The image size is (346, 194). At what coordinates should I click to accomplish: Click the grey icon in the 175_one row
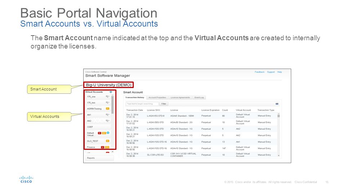coord(107,97)
